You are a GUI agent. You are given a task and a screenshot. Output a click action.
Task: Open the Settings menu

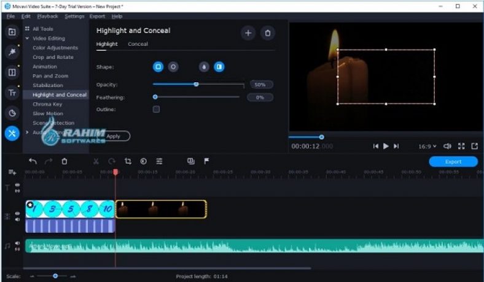click(x=74, y=17)
